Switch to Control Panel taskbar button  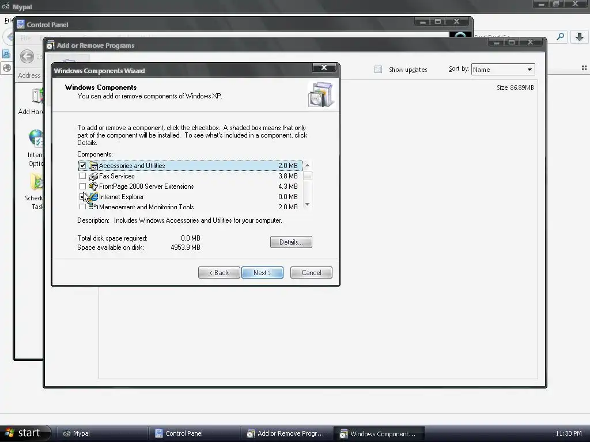point(194,433)
